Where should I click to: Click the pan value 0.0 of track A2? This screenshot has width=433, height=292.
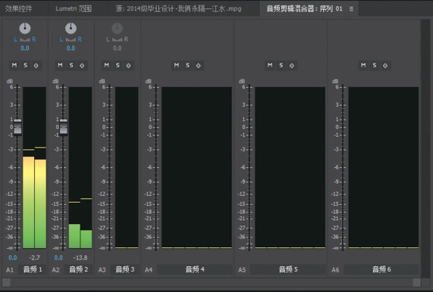[x=71, y=48]
